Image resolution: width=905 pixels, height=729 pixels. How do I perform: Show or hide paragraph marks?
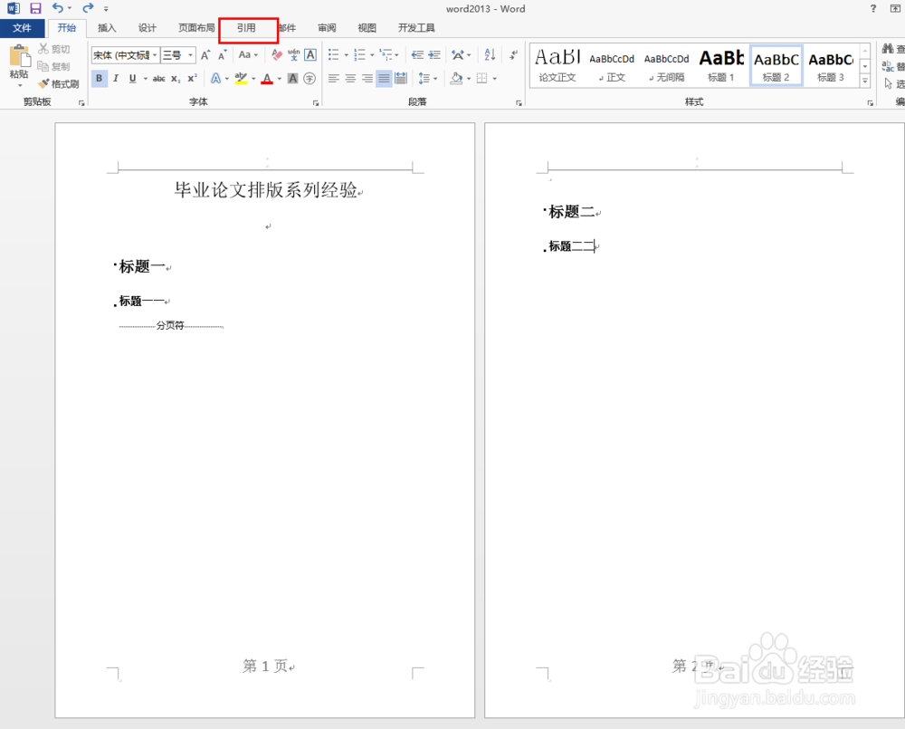point(513,54)
